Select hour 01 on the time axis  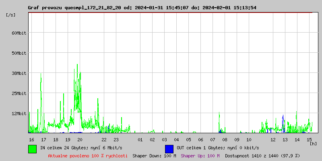click(140, 140)
